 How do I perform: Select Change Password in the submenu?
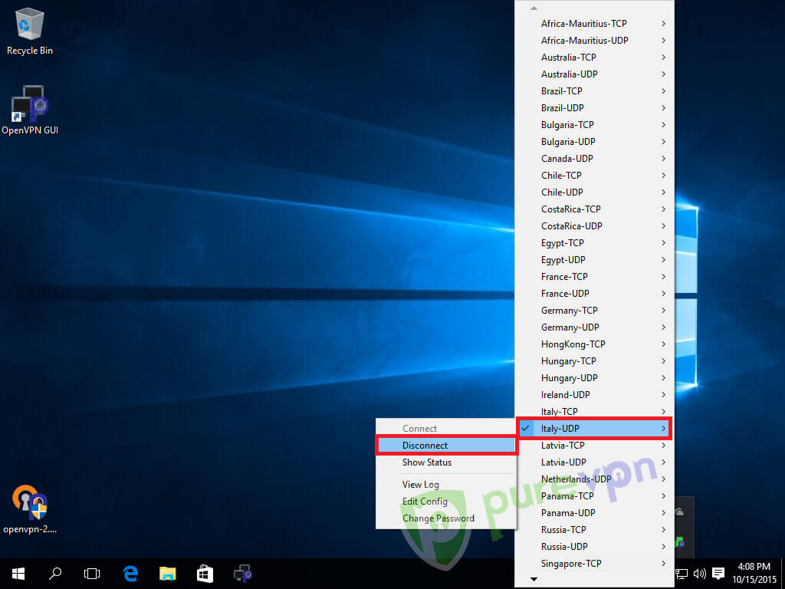pyautogui.click(x=446, y=518)
